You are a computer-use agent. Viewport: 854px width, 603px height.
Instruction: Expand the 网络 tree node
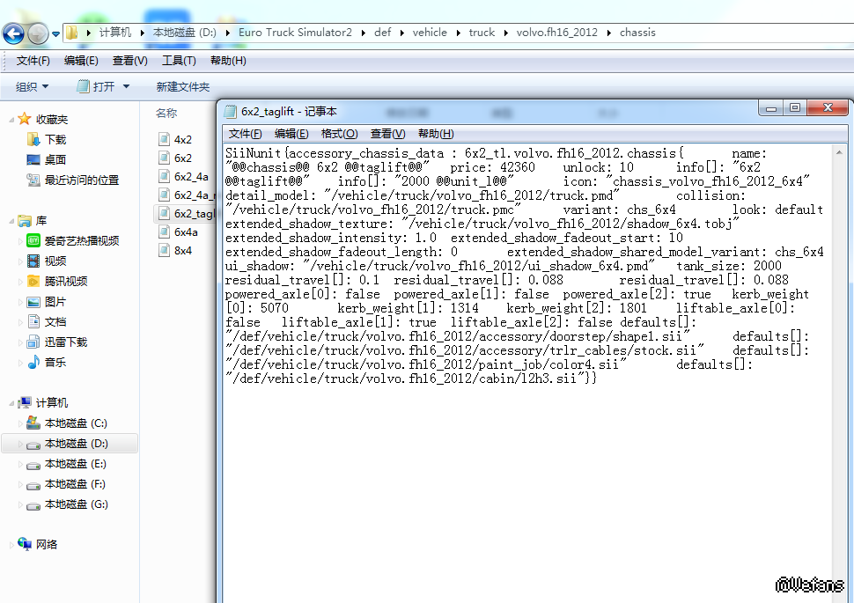11,544
